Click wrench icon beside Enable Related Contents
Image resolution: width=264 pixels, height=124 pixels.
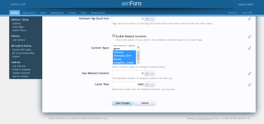click(250, 37)
